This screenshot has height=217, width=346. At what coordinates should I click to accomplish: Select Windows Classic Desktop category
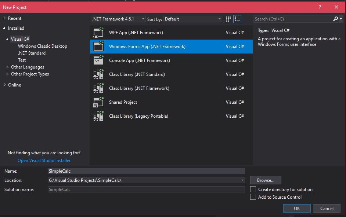pyautogui.click(x=43, y=46)
